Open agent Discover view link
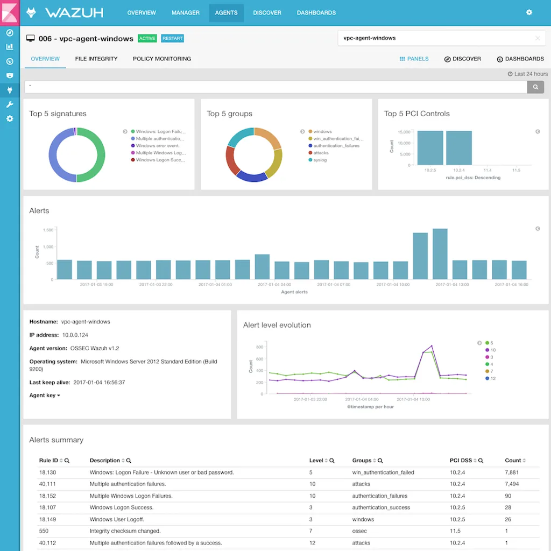 click(462, 59)
